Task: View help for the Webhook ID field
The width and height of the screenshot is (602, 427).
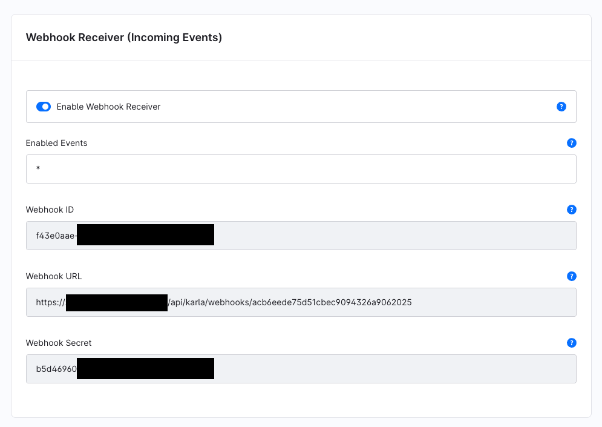Action: [571, 210]
